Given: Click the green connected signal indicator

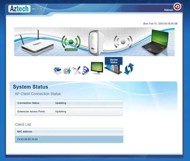Looking at the screenshot, I should (71, 43).
